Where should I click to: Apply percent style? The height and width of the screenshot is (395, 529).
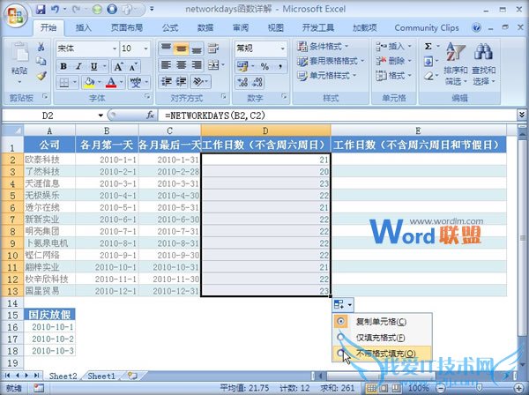[264, 66]
